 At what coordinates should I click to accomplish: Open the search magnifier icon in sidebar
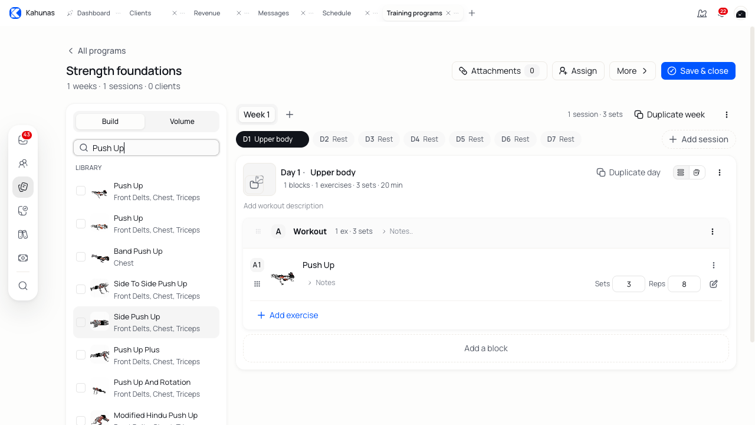[23, 286]
